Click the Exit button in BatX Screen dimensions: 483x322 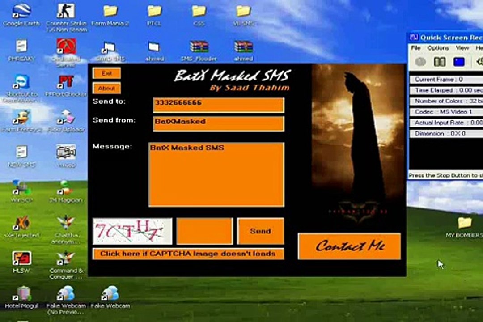coord(106,73)
